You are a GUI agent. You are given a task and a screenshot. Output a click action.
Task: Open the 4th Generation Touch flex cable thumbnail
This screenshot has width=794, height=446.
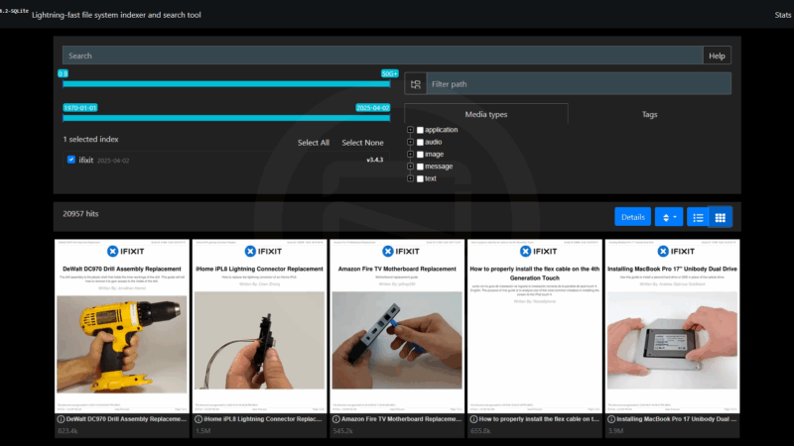[x=535, y=326]
